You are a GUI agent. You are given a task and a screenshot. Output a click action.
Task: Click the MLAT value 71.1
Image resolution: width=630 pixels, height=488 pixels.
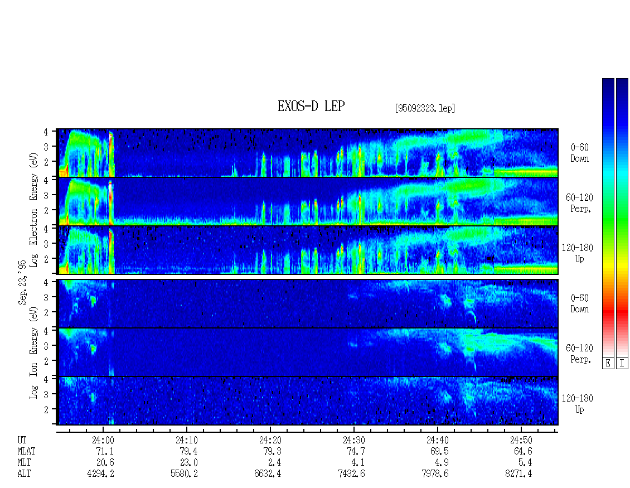(105, 451)
